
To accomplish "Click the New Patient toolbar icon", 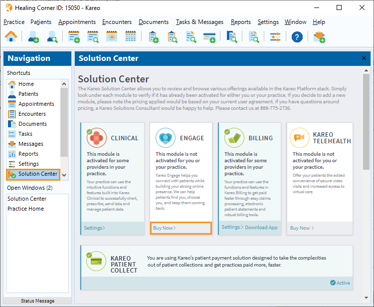I will coord(34,36).
